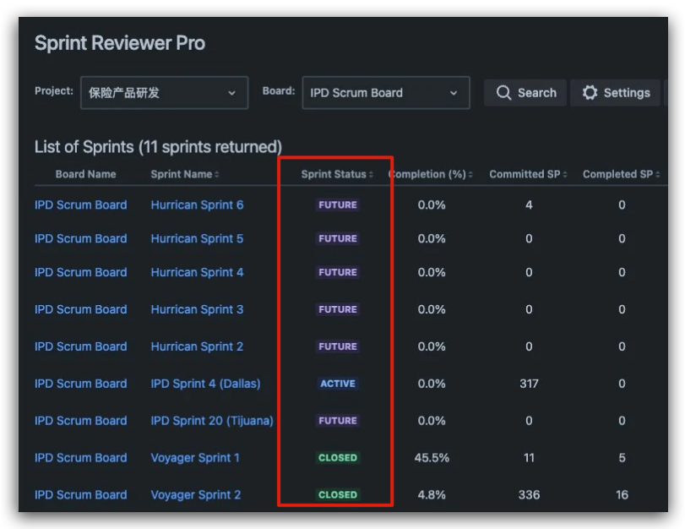
Task: Click IPD Scrum Board in Hurrican Sprint 5 row
Action: point(81,238)
